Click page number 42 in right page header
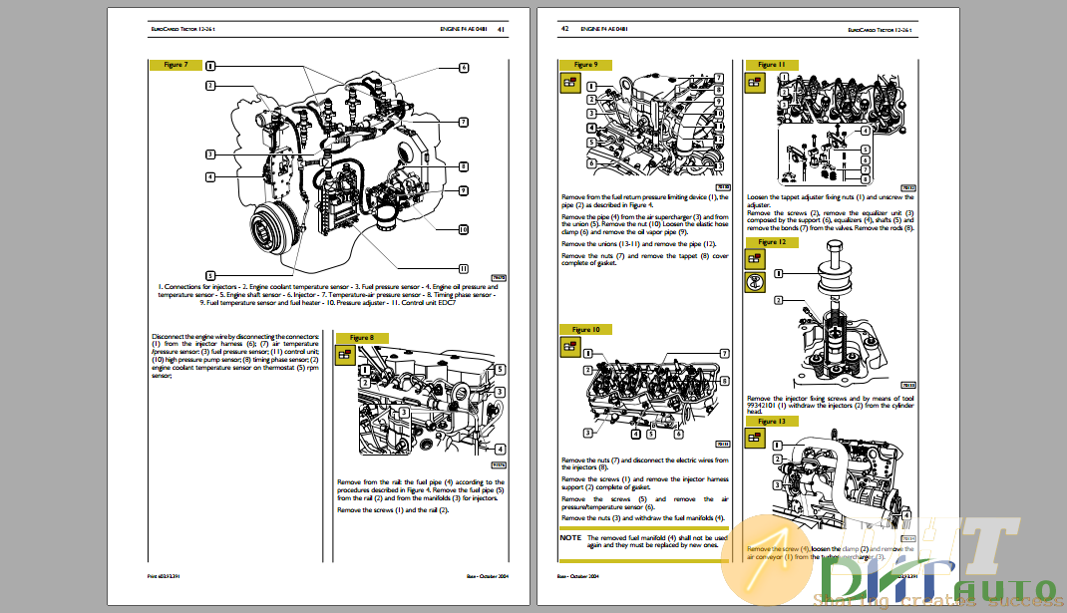Screen dimensions: 1067x613 pyautogui.click(x=564, y=29)
